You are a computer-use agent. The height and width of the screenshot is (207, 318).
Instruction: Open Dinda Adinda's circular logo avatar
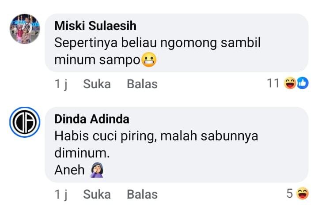[x=25, y=122]
